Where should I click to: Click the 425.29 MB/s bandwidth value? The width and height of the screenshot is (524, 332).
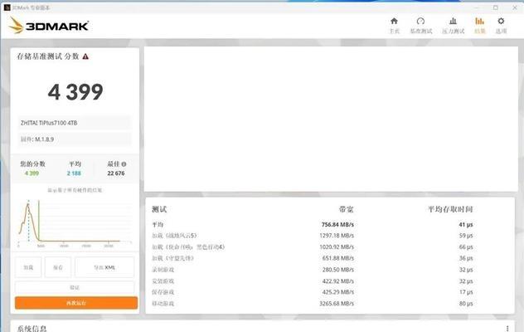337,292
